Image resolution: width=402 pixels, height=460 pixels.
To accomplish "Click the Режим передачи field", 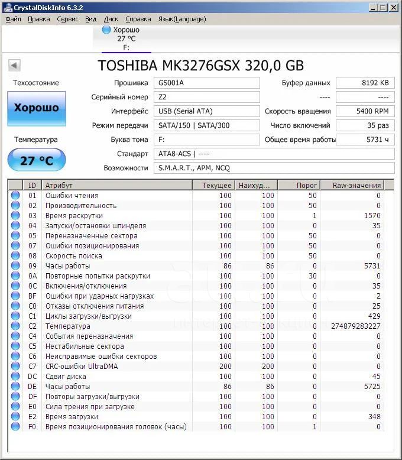I will point(206,125).
